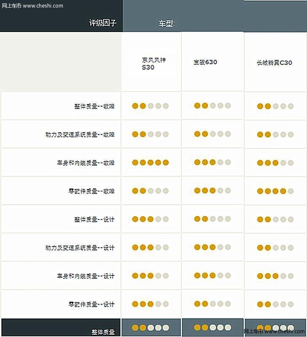Click S30 five-dot rating for 车身和内装质量--故障
The width and height of the screenshot is (307, 337).
(x=151, y=163)
